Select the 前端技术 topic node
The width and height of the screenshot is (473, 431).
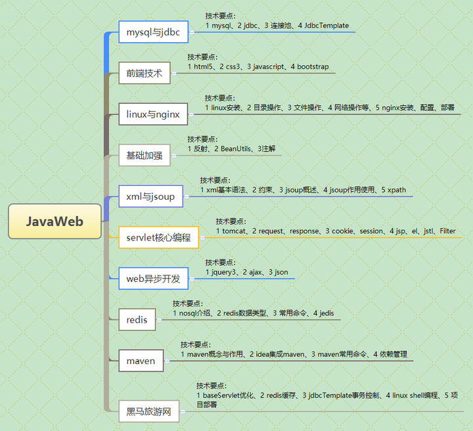[x=144, y=73]
